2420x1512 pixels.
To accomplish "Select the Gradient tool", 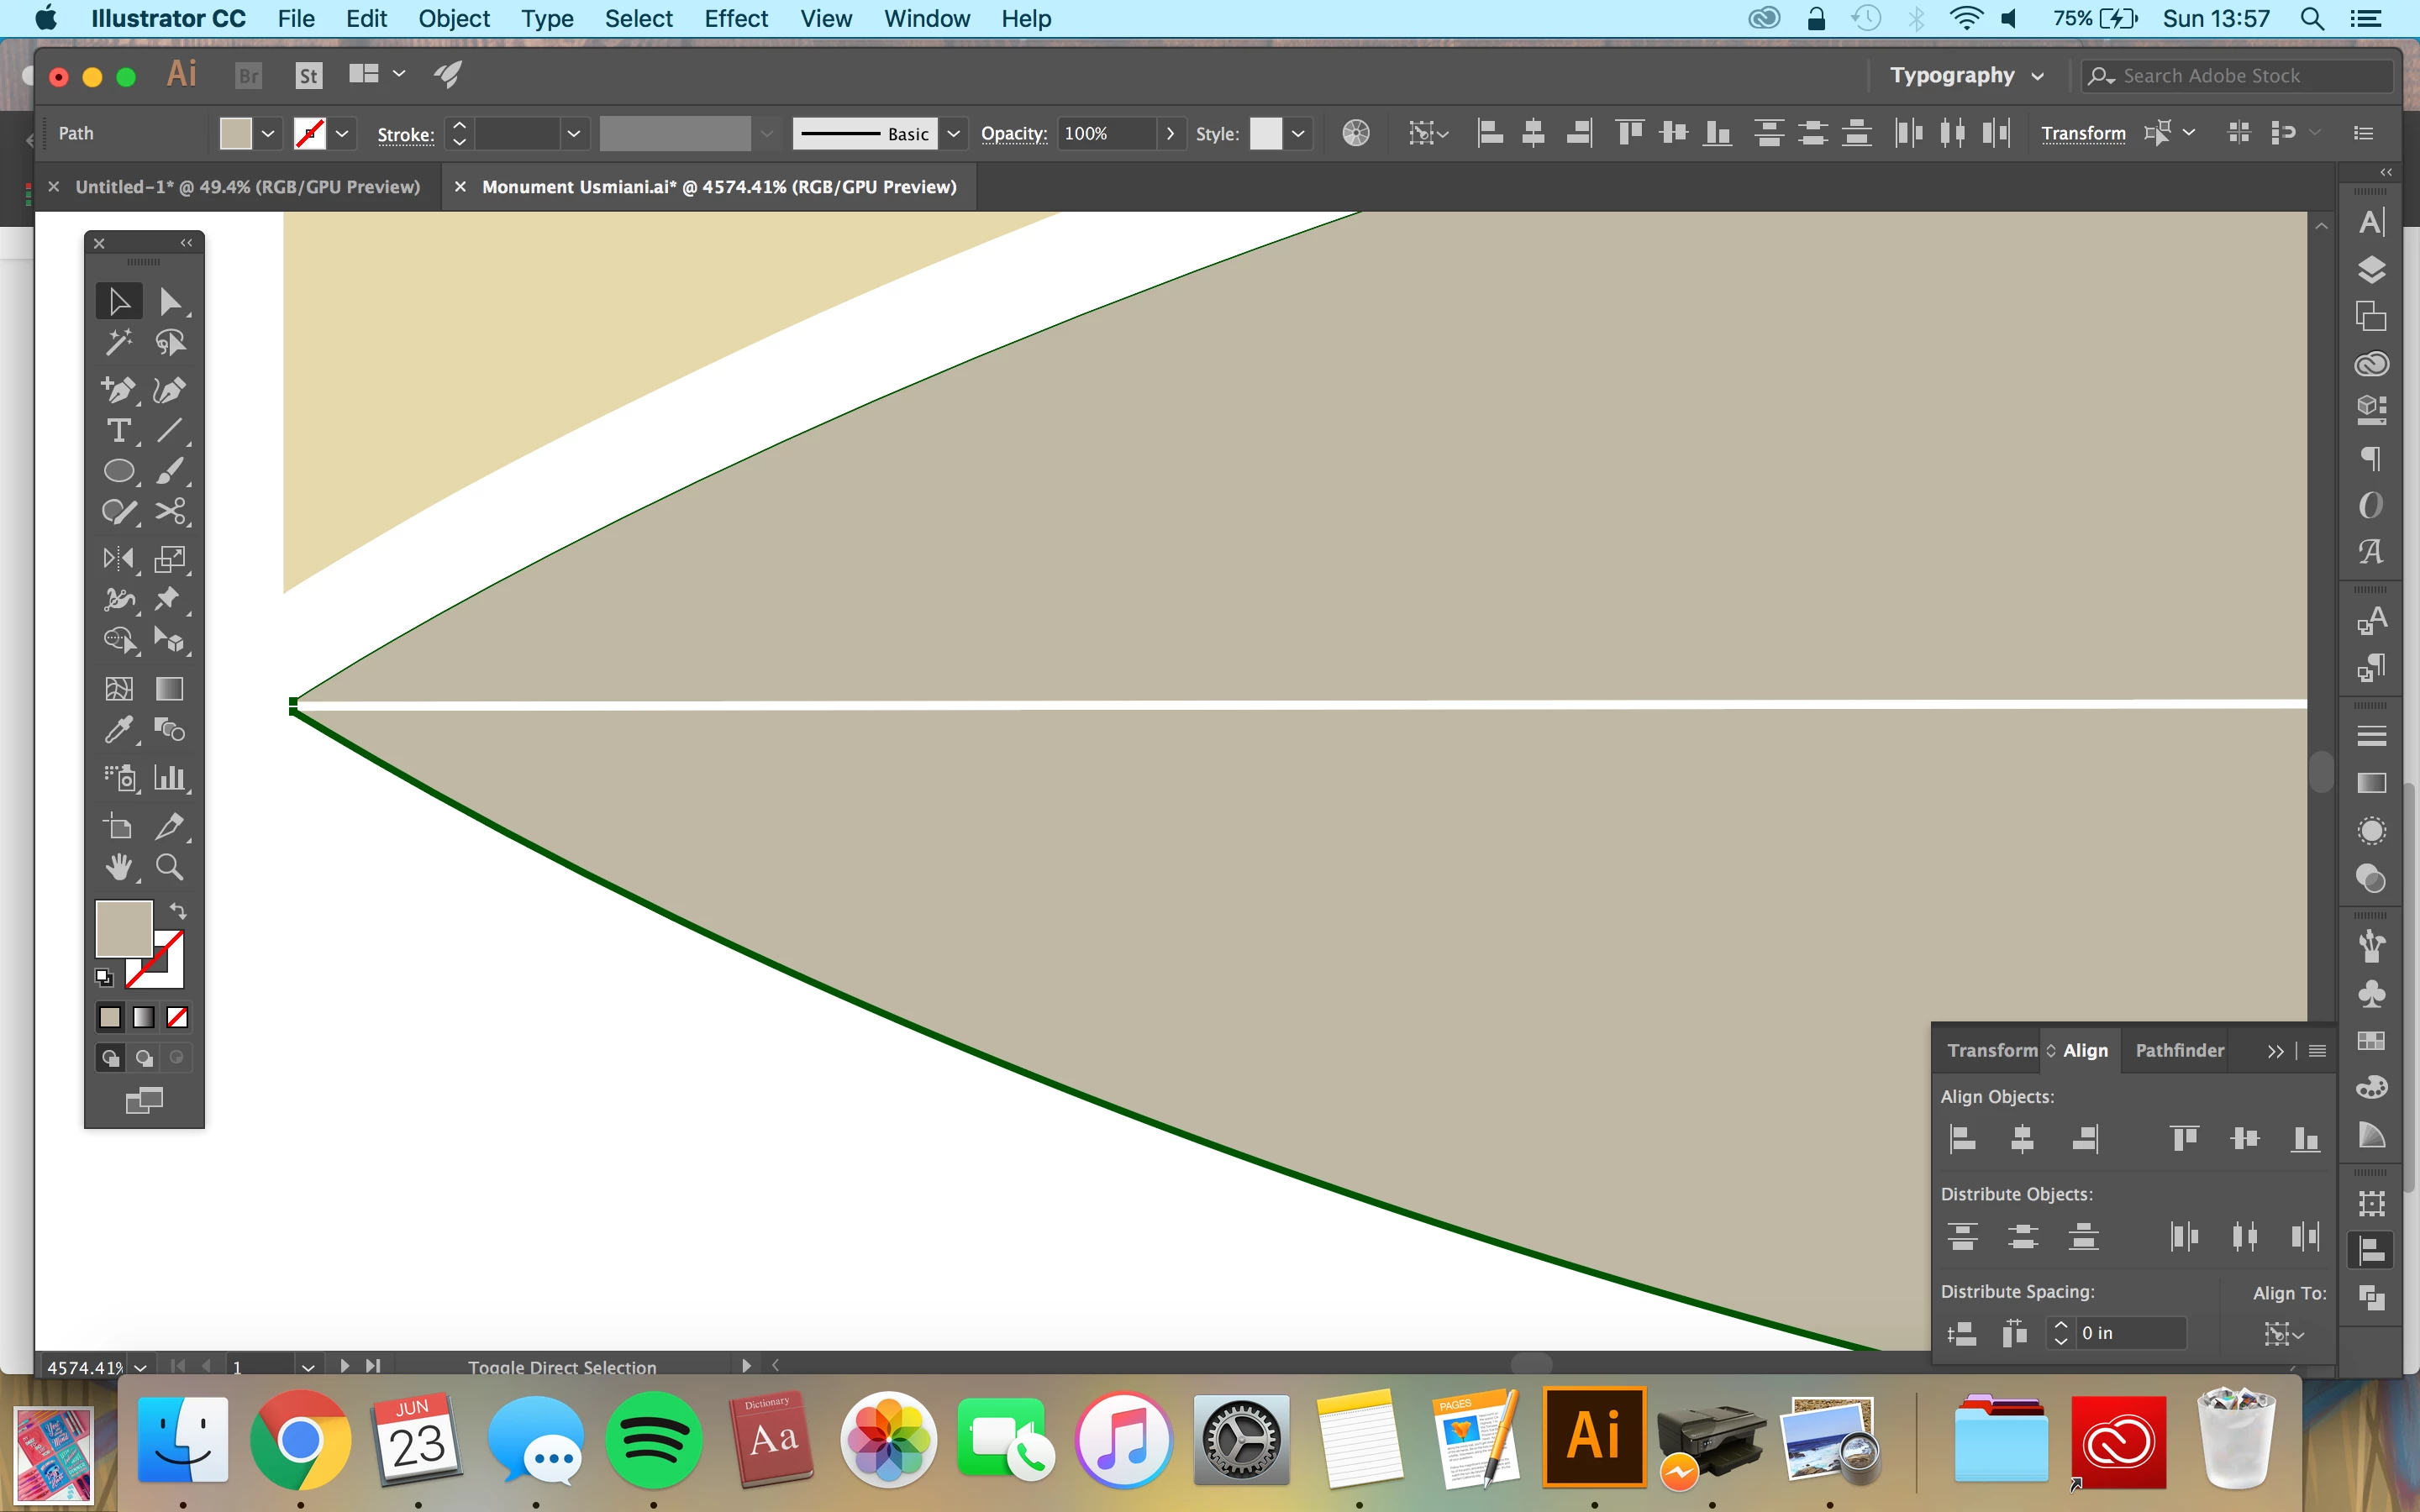I will (169, 689).
